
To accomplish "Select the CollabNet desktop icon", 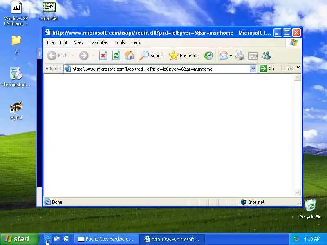I will [49, 11].
